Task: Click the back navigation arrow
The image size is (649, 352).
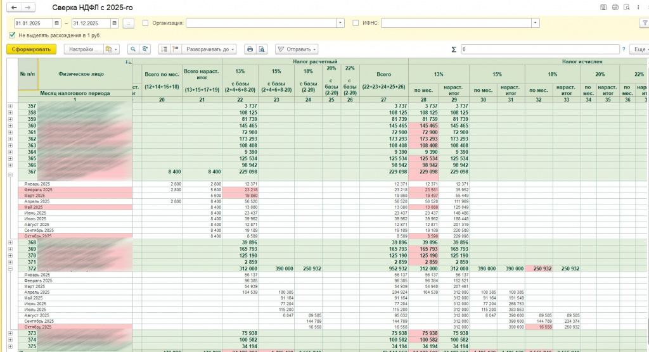Action: (15, 7)
